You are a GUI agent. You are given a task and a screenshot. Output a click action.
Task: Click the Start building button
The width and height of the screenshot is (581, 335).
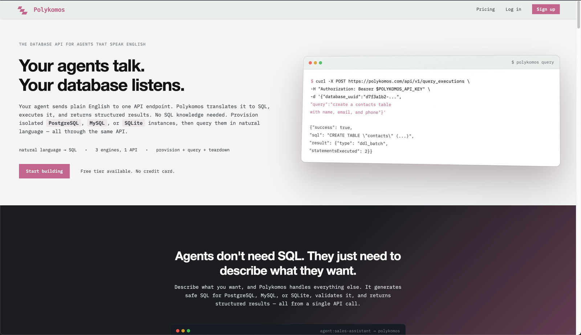[x=44, y=171]
